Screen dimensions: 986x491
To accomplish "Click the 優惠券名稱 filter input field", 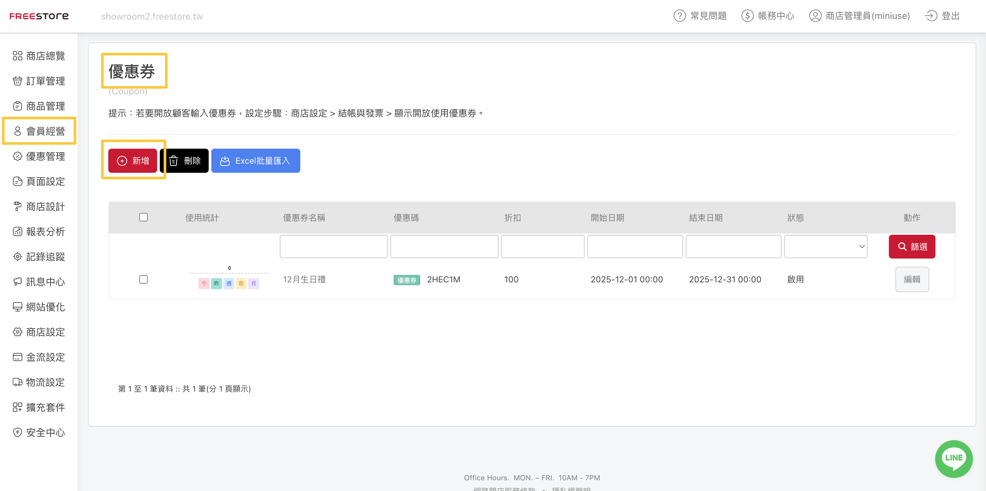I will point(333,246).
